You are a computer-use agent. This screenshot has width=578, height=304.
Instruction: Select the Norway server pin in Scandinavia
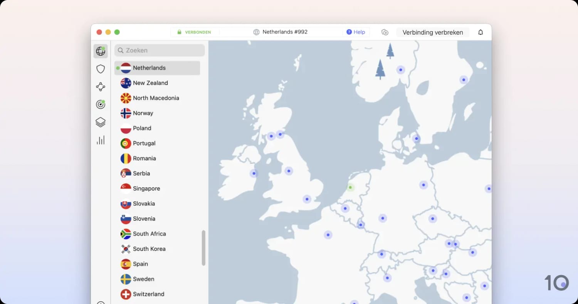[x=401, y=70]
